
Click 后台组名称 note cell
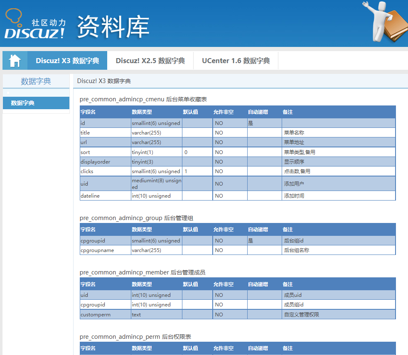[x=339, y=250]
